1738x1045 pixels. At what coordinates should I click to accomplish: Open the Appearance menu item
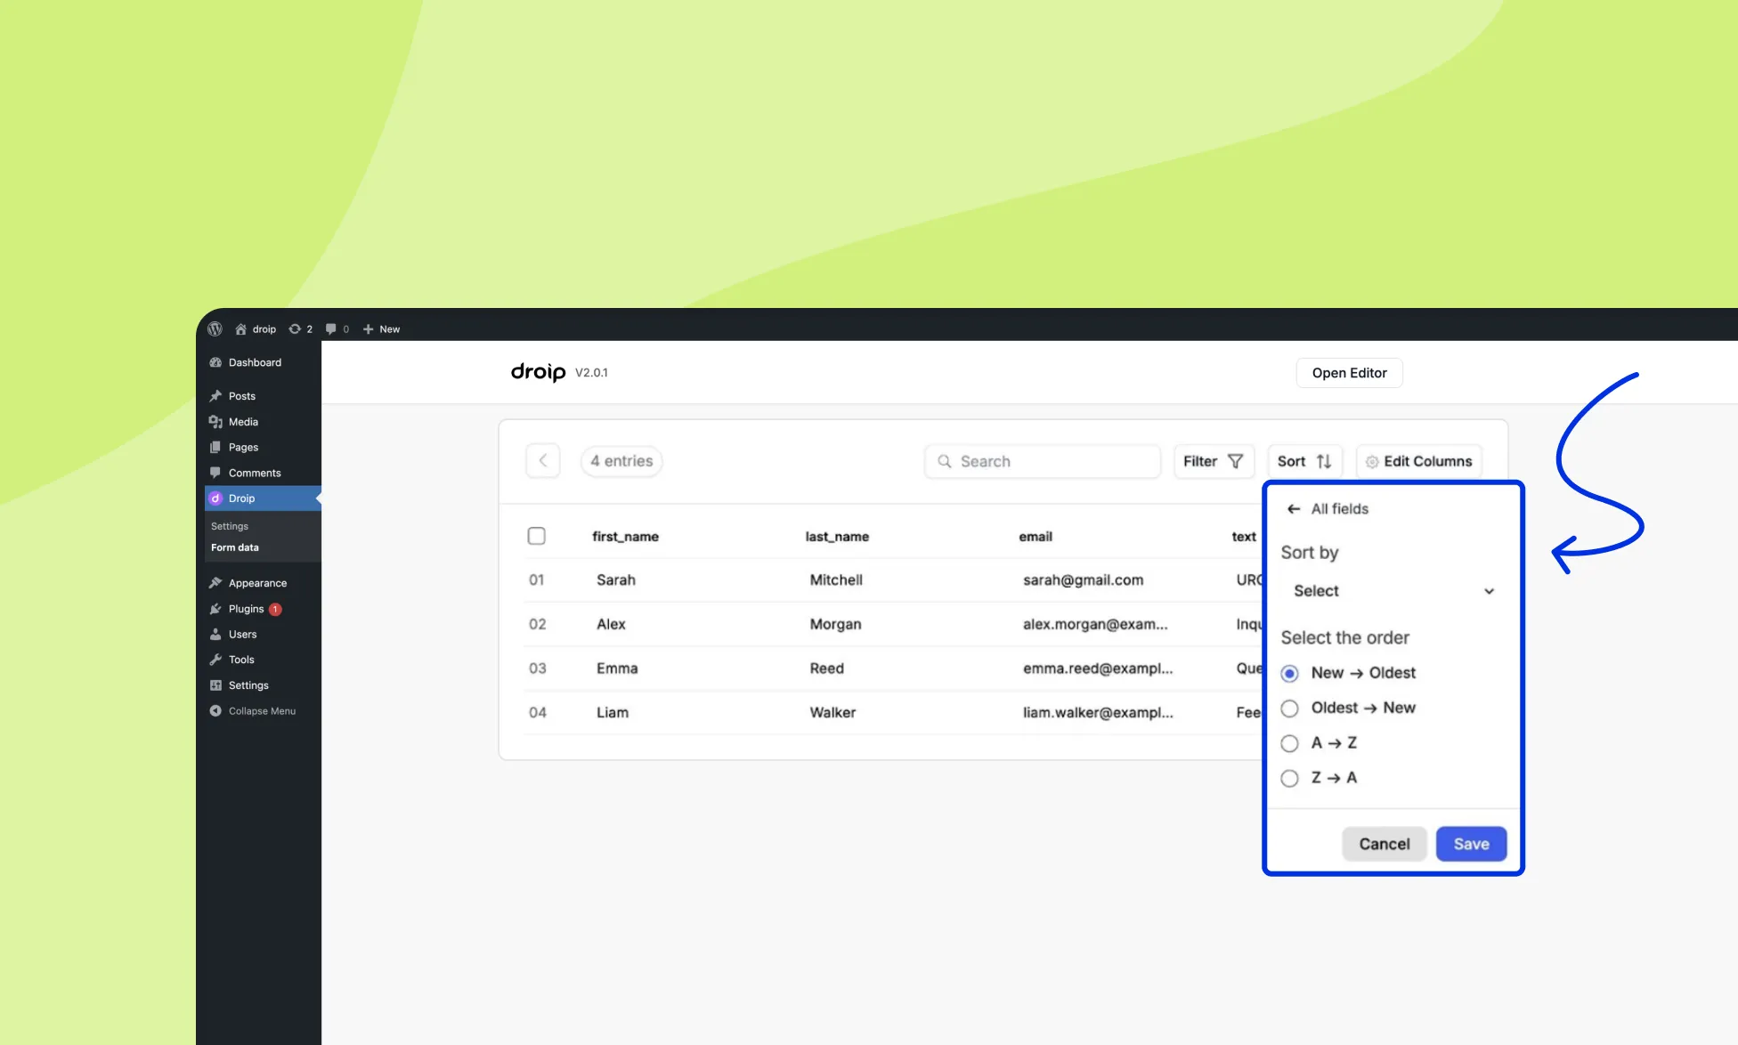[257, 583]
